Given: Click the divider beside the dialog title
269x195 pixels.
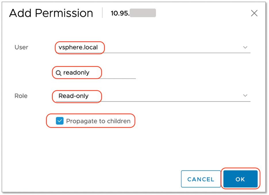Looking at the screenshot, I should [x=102, y=13].
